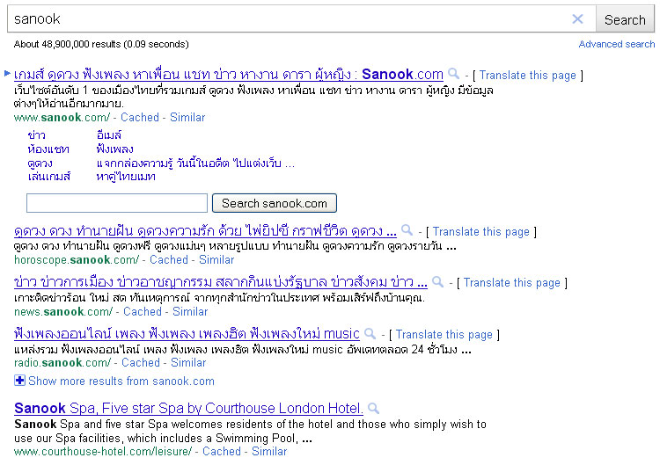Open the ดูดวง sitelink
Viewport: 660px width, 465px height.
40,163
